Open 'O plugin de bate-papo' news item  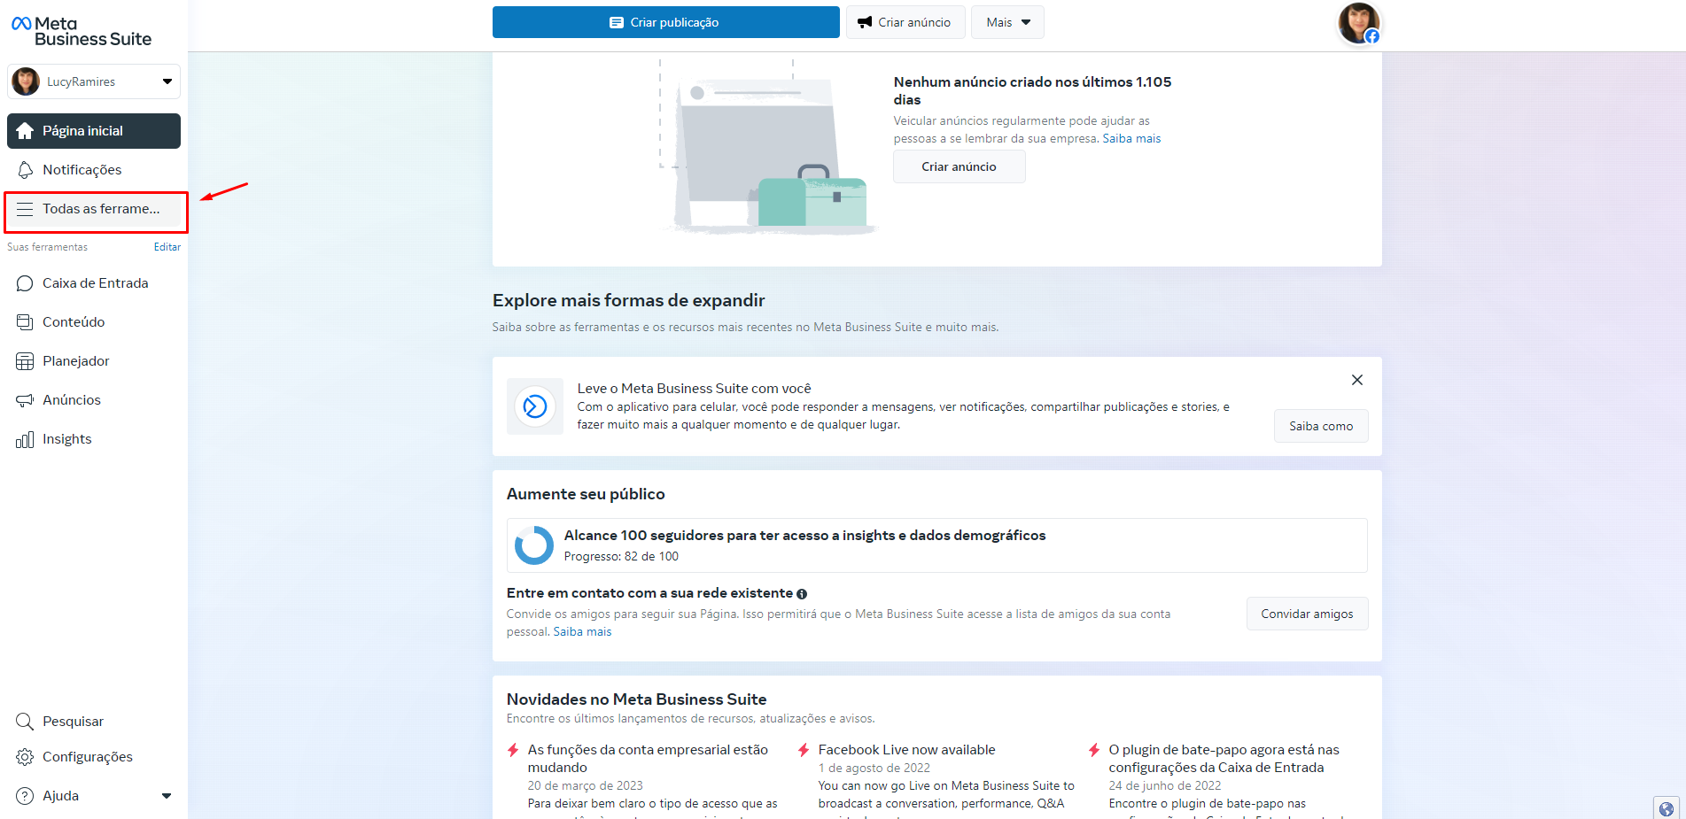coord(1224,759)
